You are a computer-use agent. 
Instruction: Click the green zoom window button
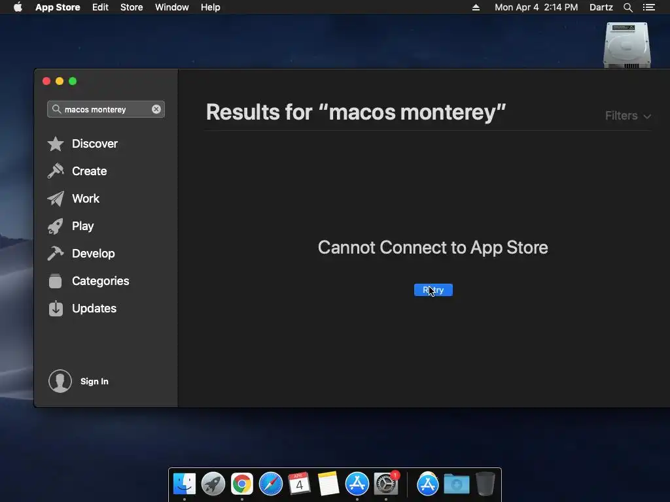[x=73, y=81]
